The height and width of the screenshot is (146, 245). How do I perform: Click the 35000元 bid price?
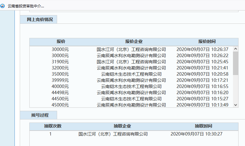[x=60, y=74]
